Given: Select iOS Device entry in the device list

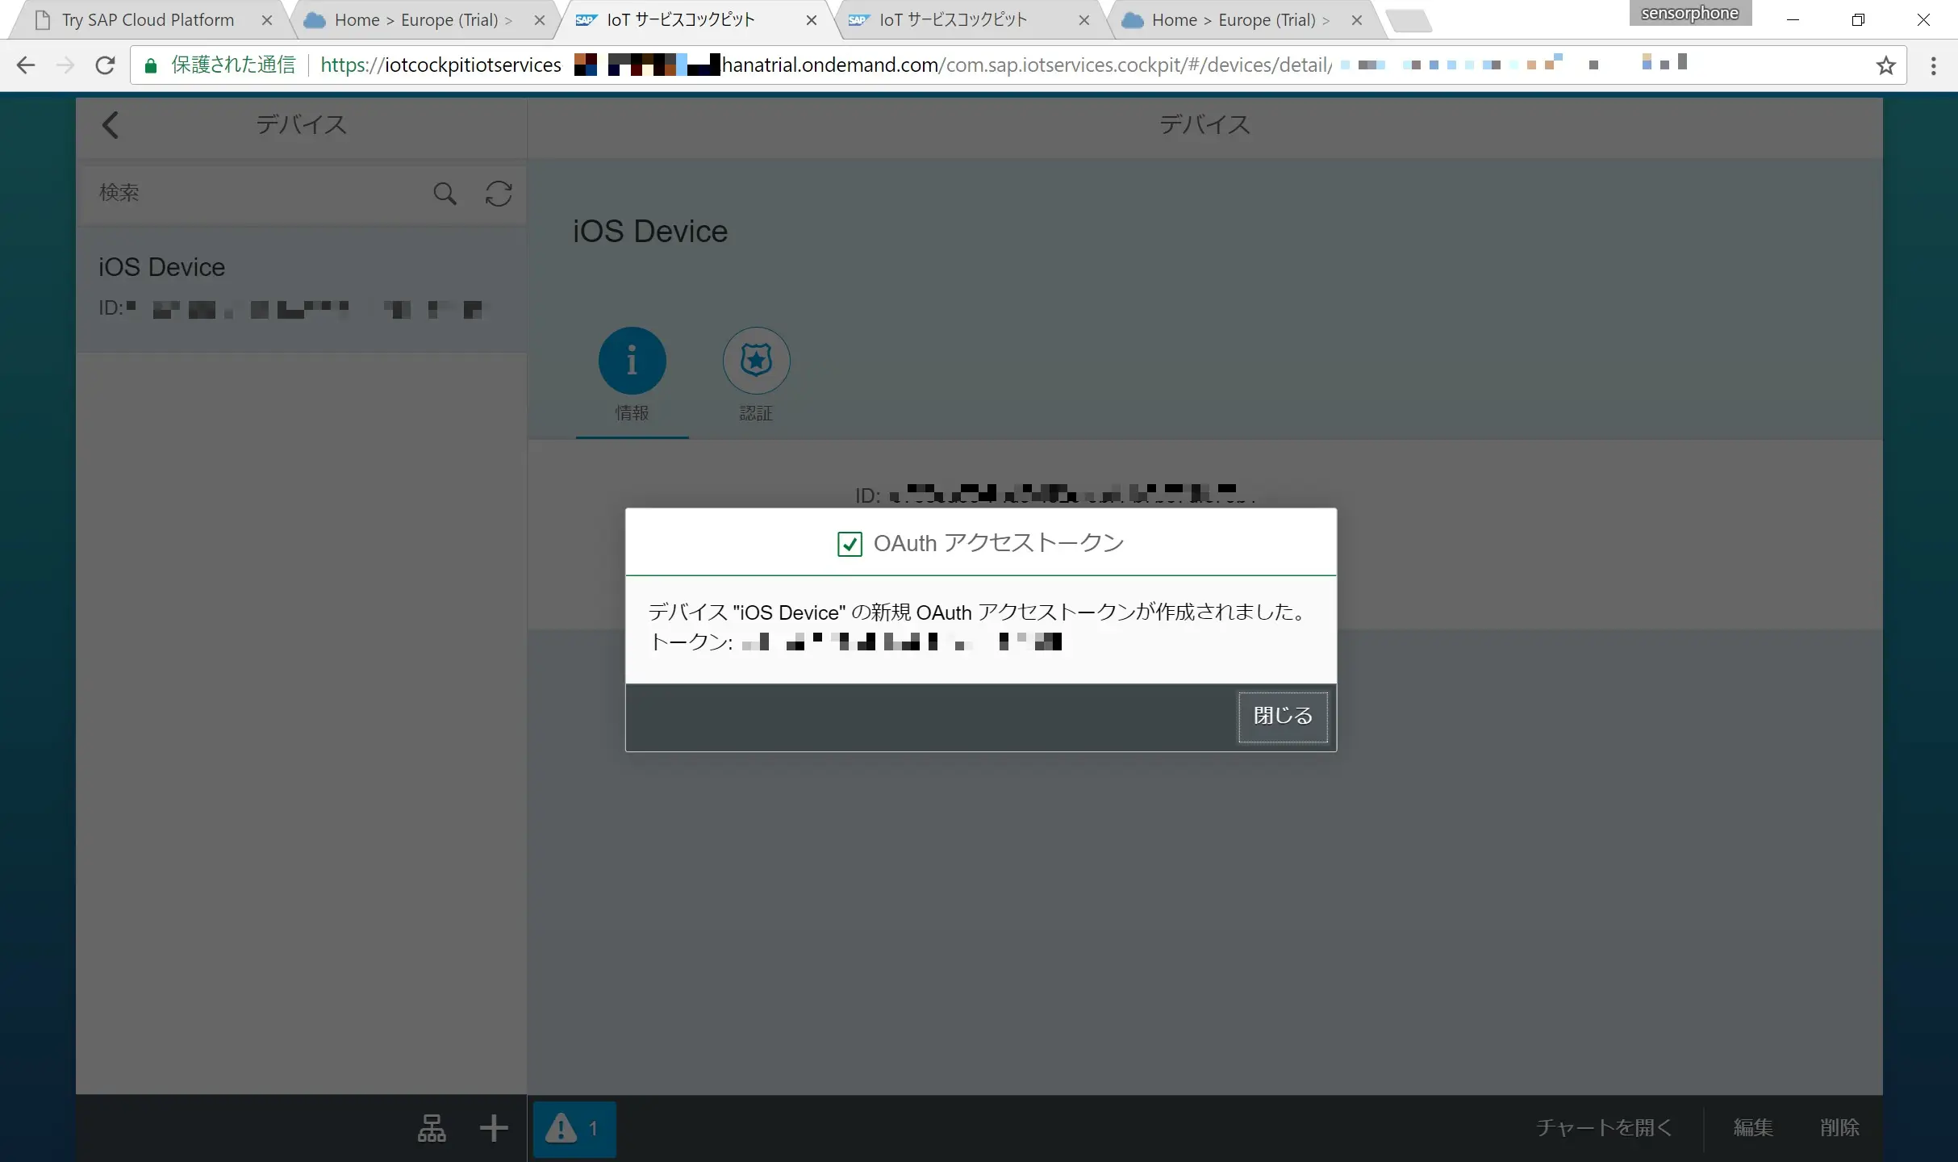Looking at the screenshot, I should tap(301, 290).
